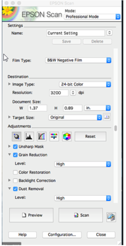The height and width of the screenshot is (246, 126).
Task: Enable the Color Restoration checkbox
Action: (15, 172)
